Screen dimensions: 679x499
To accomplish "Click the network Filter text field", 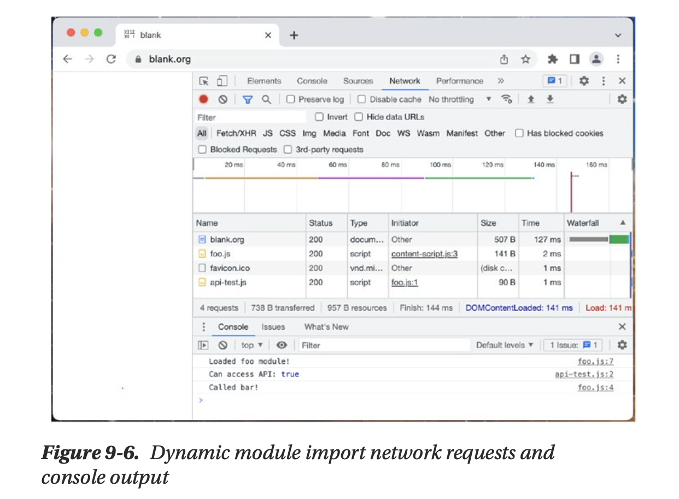I will coord(251,117).
